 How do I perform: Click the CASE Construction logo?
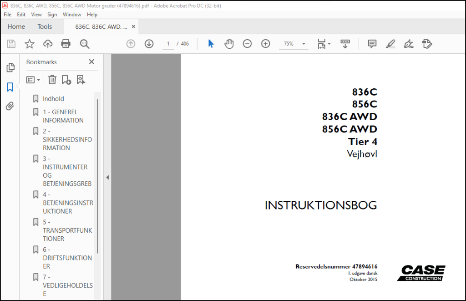click(x=421, y=273)
